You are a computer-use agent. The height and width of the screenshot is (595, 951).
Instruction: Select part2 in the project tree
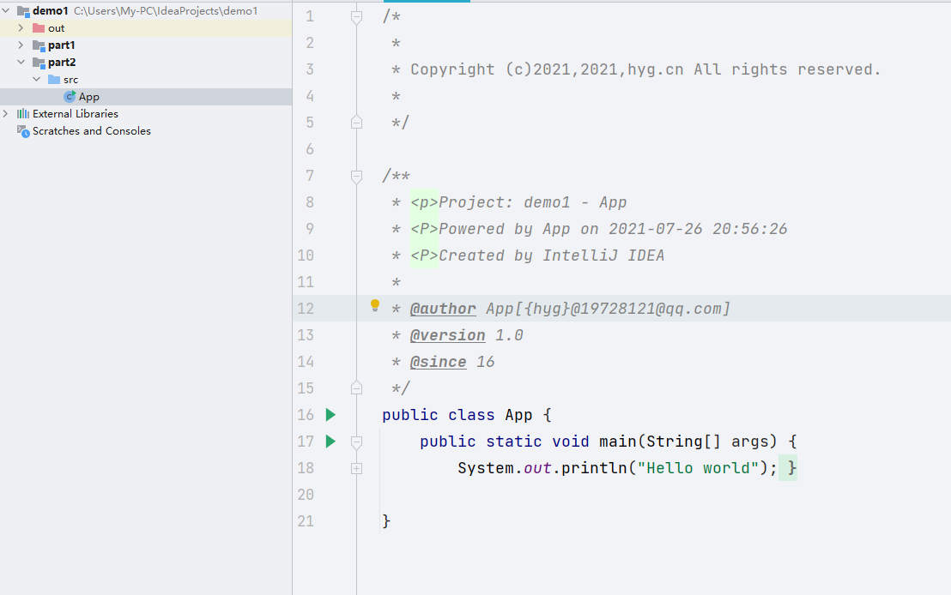(62, 63)
